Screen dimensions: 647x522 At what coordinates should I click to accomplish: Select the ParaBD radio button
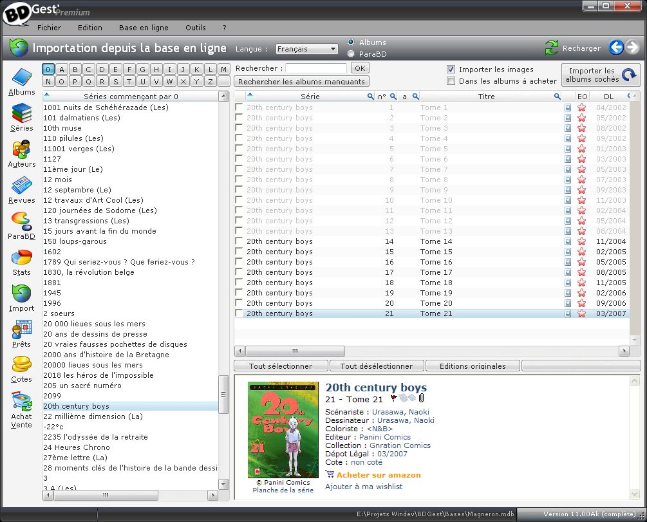tap(351, 53)
